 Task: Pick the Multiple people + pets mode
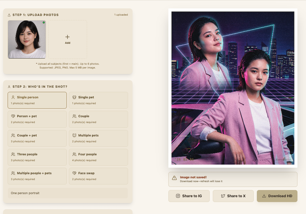tap(37, 176)
